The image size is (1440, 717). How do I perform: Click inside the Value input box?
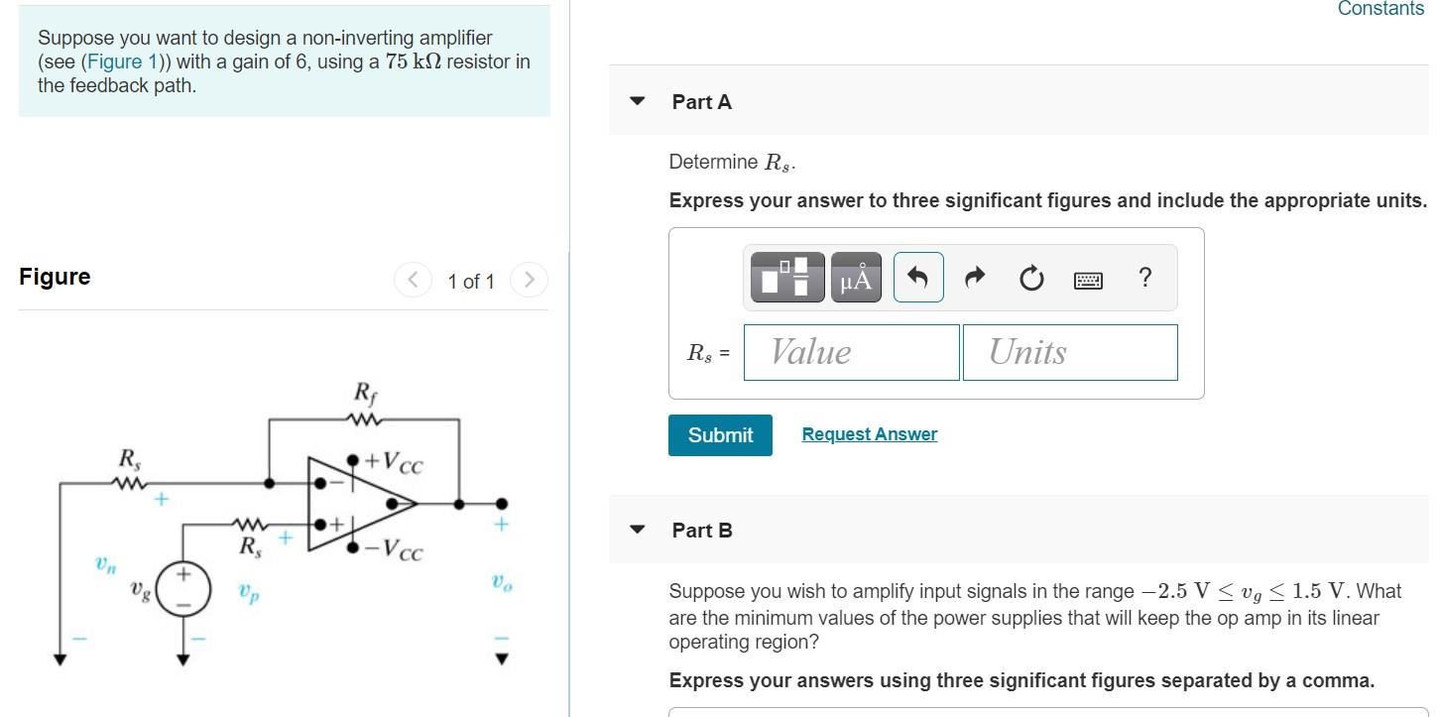tap(850, 352)
